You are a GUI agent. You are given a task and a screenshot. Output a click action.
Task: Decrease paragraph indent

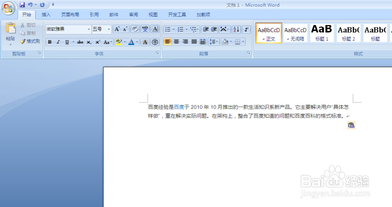[205, 29]
